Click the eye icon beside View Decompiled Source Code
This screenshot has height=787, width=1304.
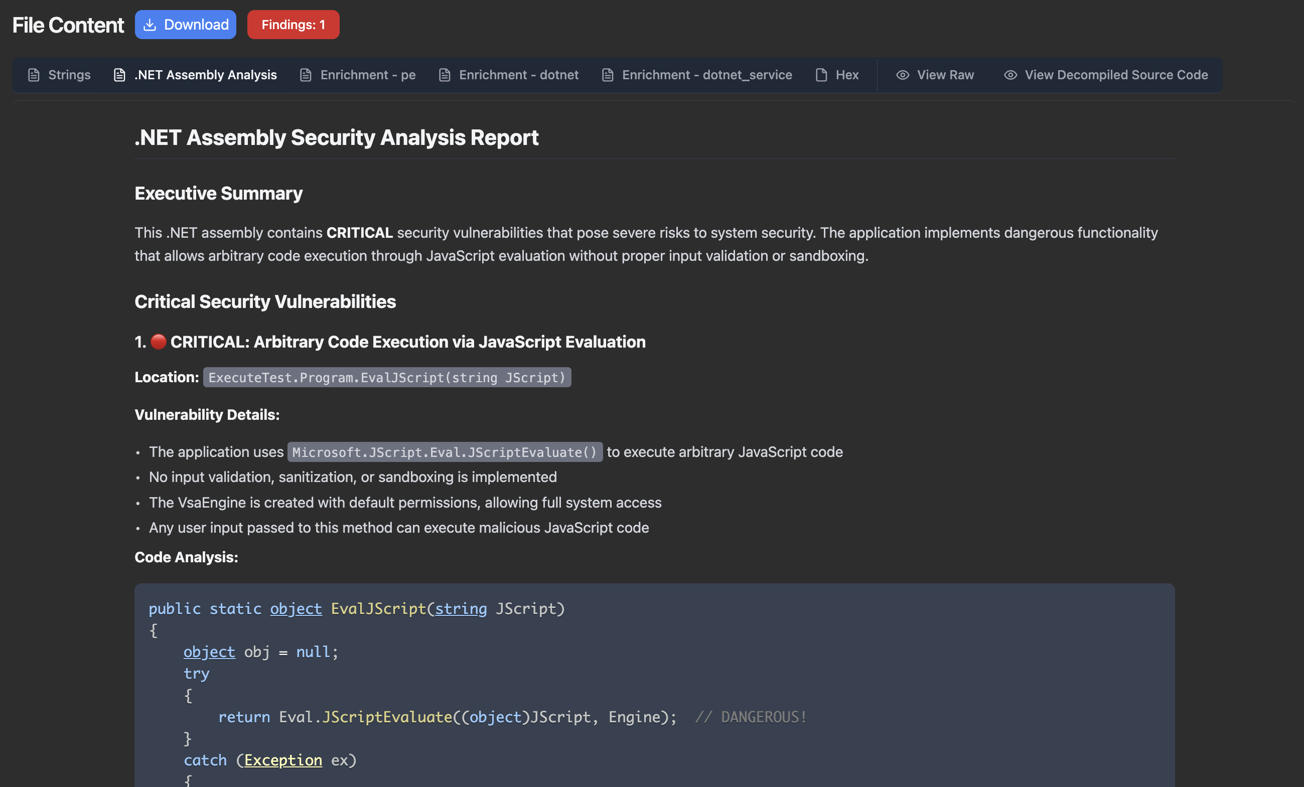(1011, 75)
